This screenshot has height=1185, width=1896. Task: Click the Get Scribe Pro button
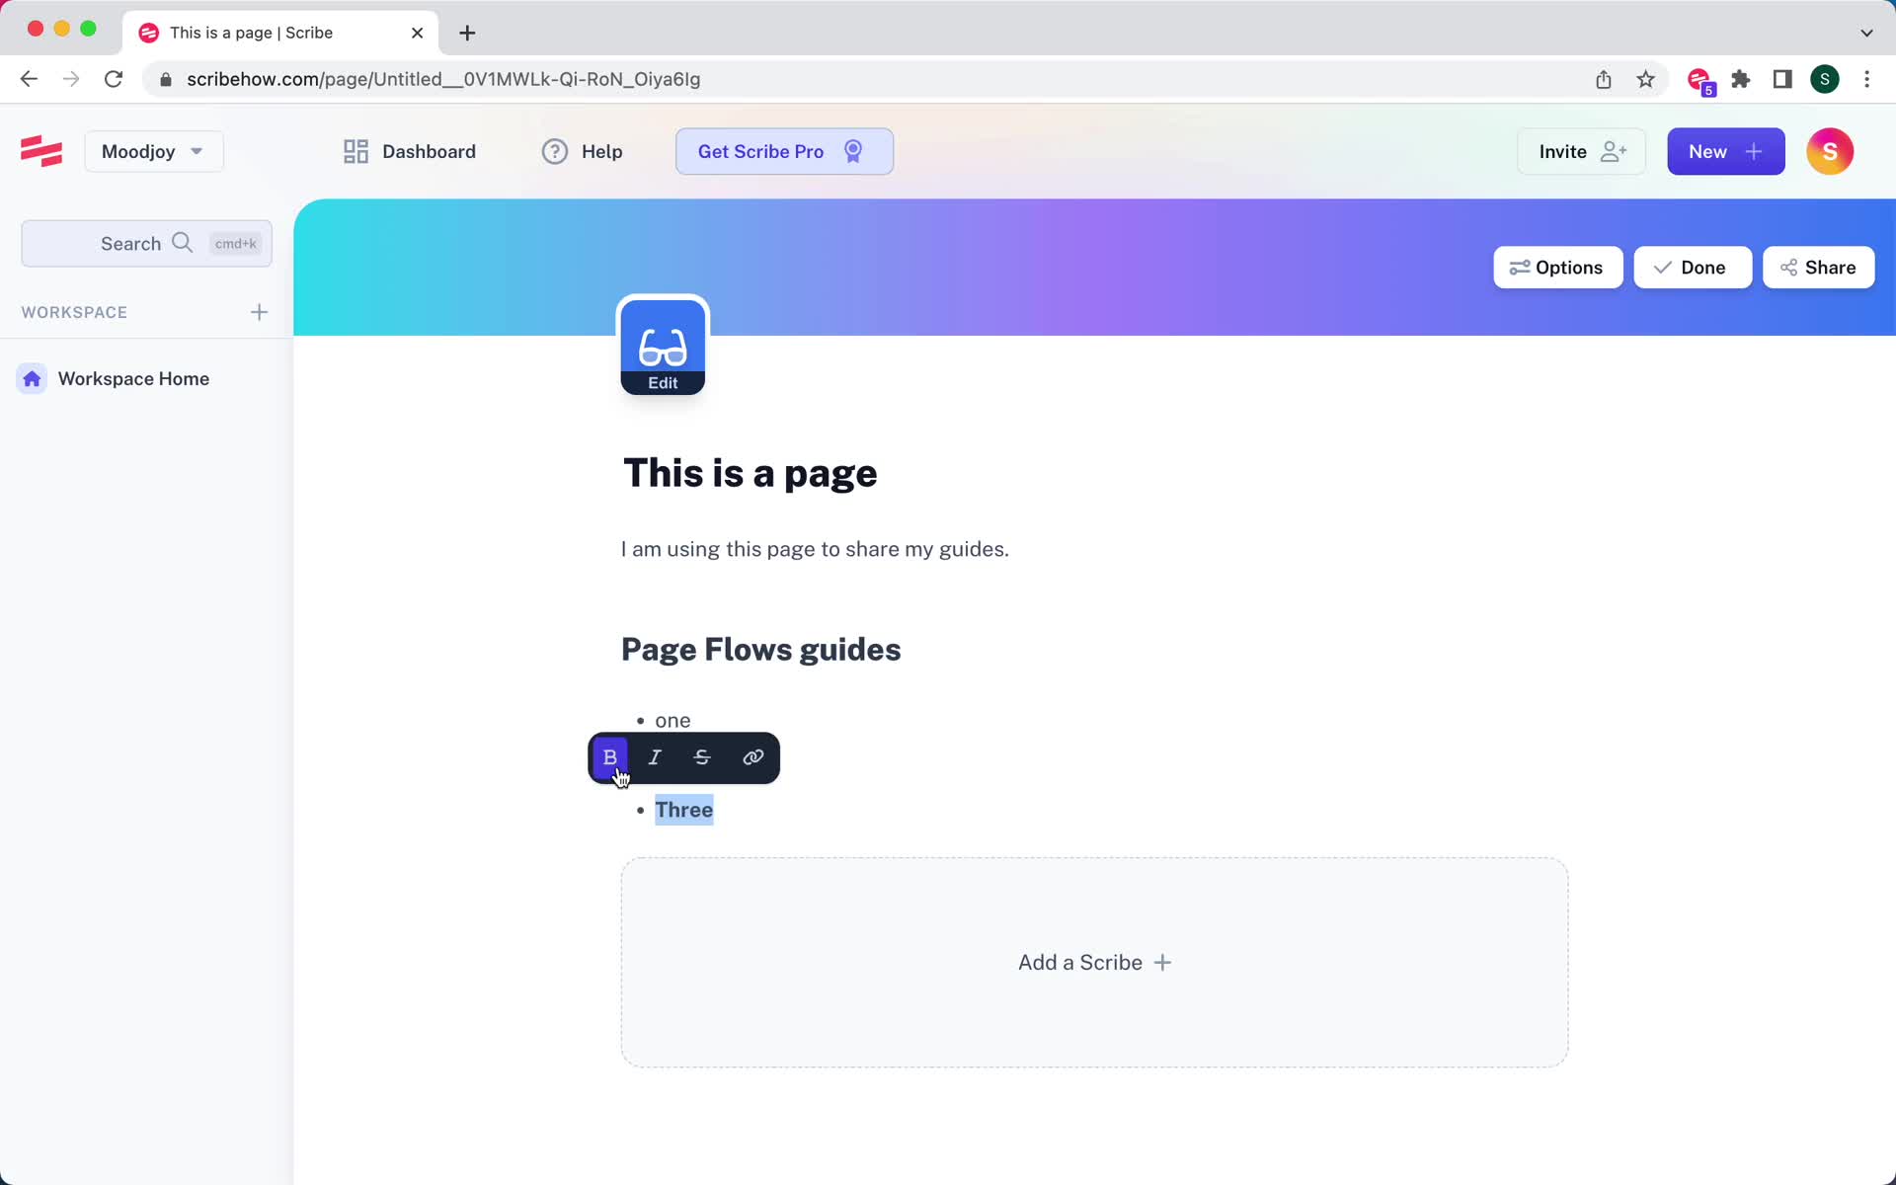[785, 151]
